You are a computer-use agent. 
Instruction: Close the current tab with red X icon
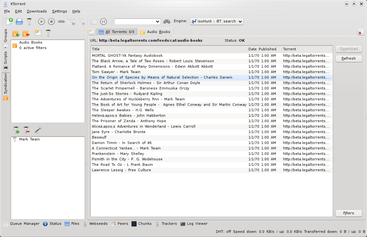pyautogui.click(x=361, y=32)
